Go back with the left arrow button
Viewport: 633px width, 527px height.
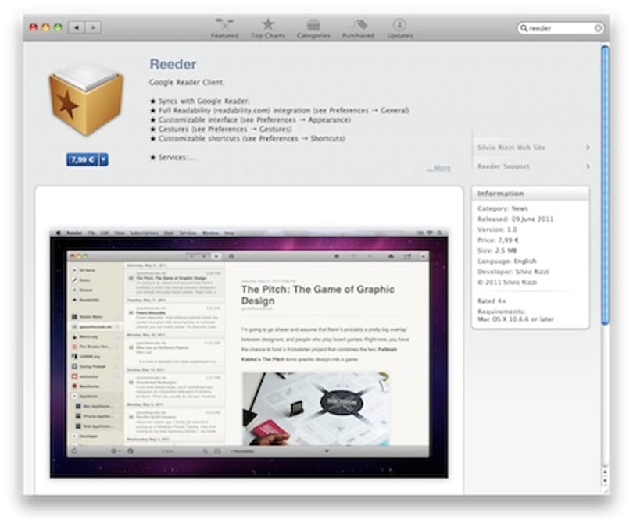point(77,27)
